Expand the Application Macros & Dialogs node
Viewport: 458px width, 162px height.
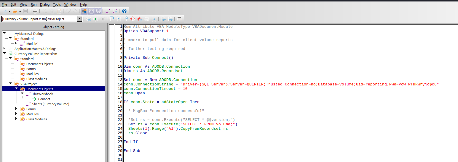[x=4, y=48]
